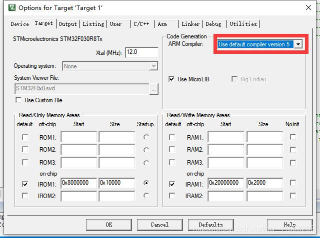Image resolution: width=320 pixels, height=238 pixels.
Task: Edit the IROM1 Start address 0x8000000
Action: pyautogui.click(x=79, y=183)
